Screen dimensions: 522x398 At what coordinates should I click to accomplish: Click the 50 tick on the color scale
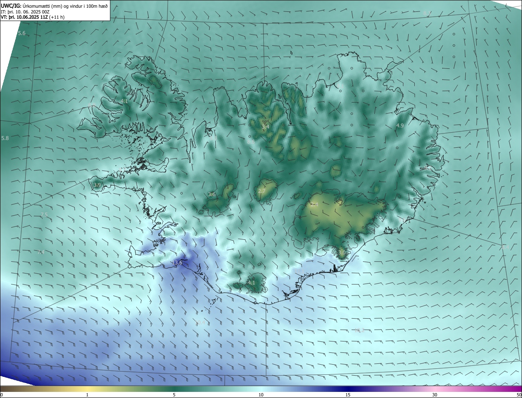[x=519, y=395]
